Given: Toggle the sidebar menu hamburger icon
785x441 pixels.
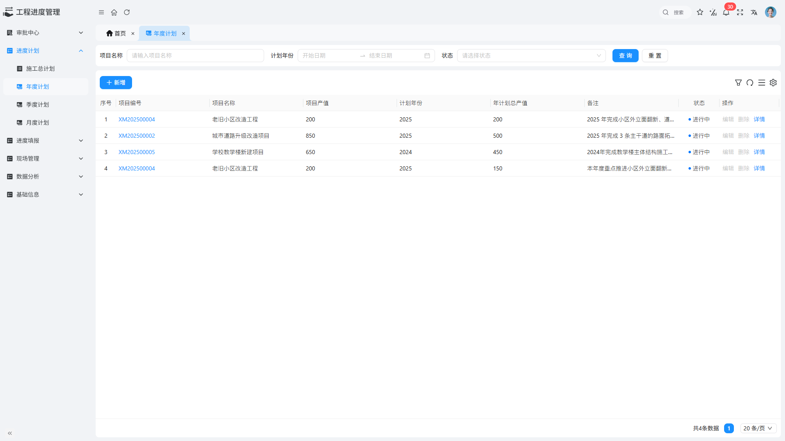Looking at the screenshot, I should tap(101, 12).
